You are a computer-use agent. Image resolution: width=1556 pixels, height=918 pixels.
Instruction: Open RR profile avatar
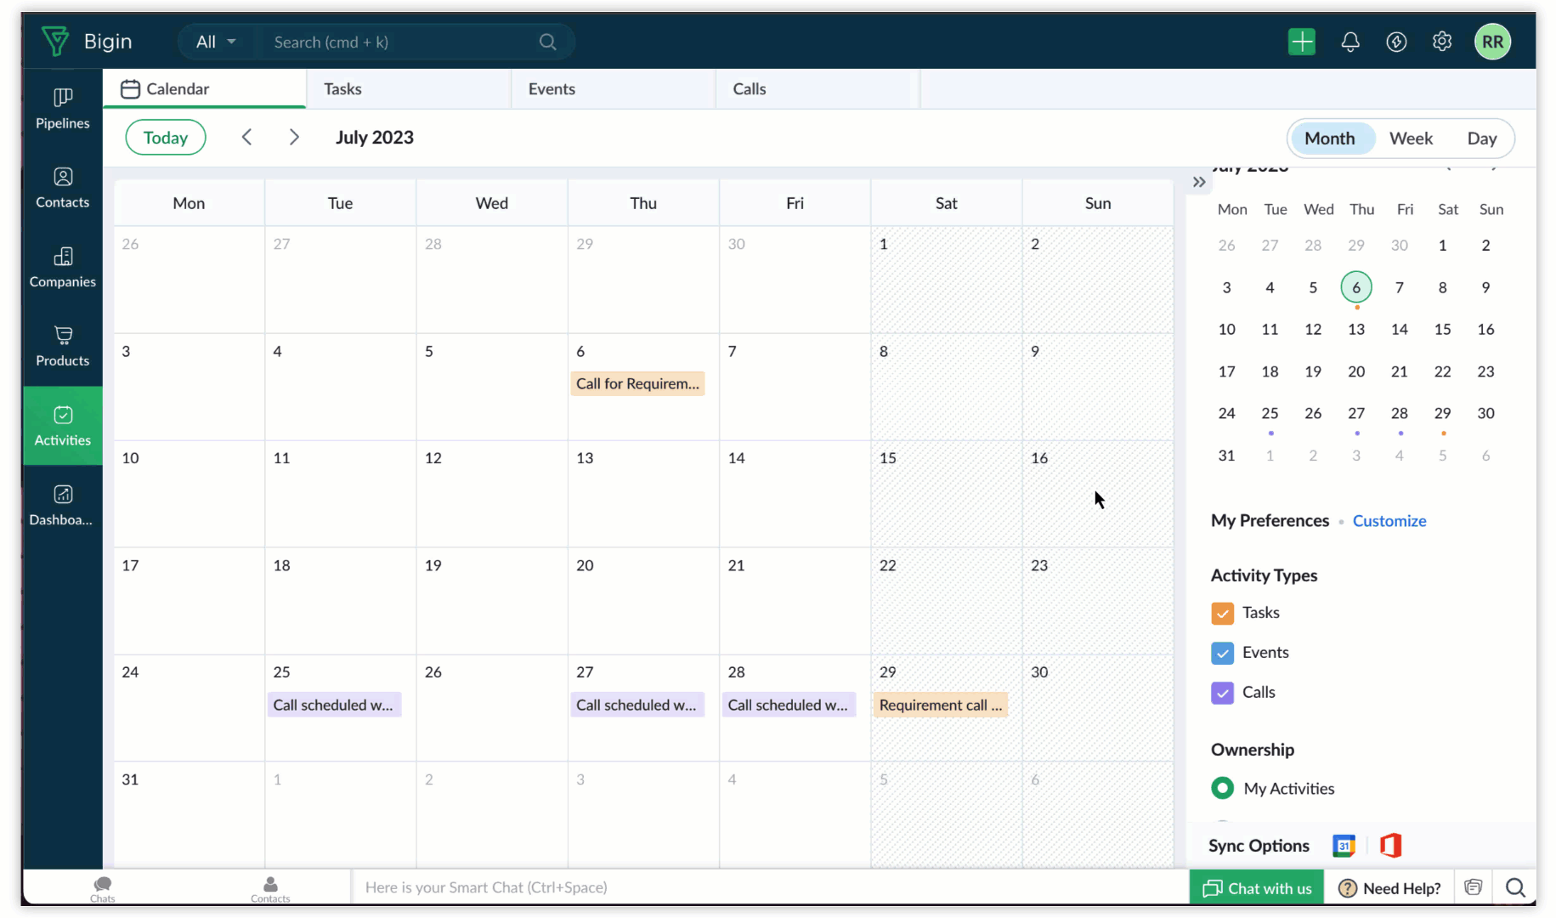pyautogui.click(x=1492, y=42)
